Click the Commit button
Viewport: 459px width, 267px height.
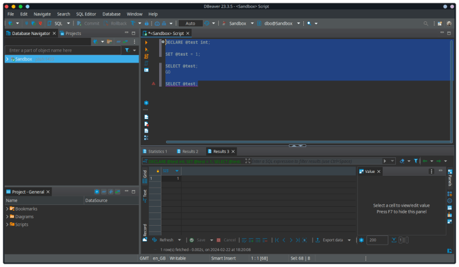pos(88,24)
